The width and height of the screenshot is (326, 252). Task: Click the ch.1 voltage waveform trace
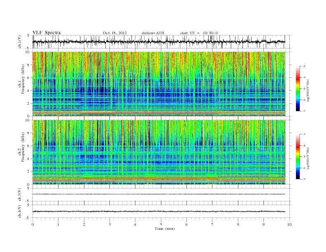(x=159, y=42)
